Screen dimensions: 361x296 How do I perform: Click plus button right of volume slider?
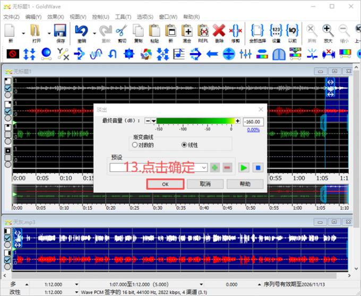click(x=238, y=121)
